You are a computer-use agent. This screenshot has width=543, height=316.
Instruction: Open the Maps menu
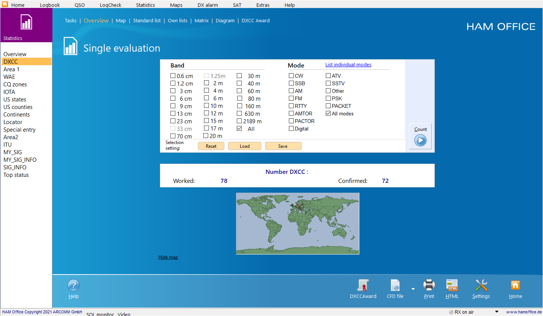[176, 5]
